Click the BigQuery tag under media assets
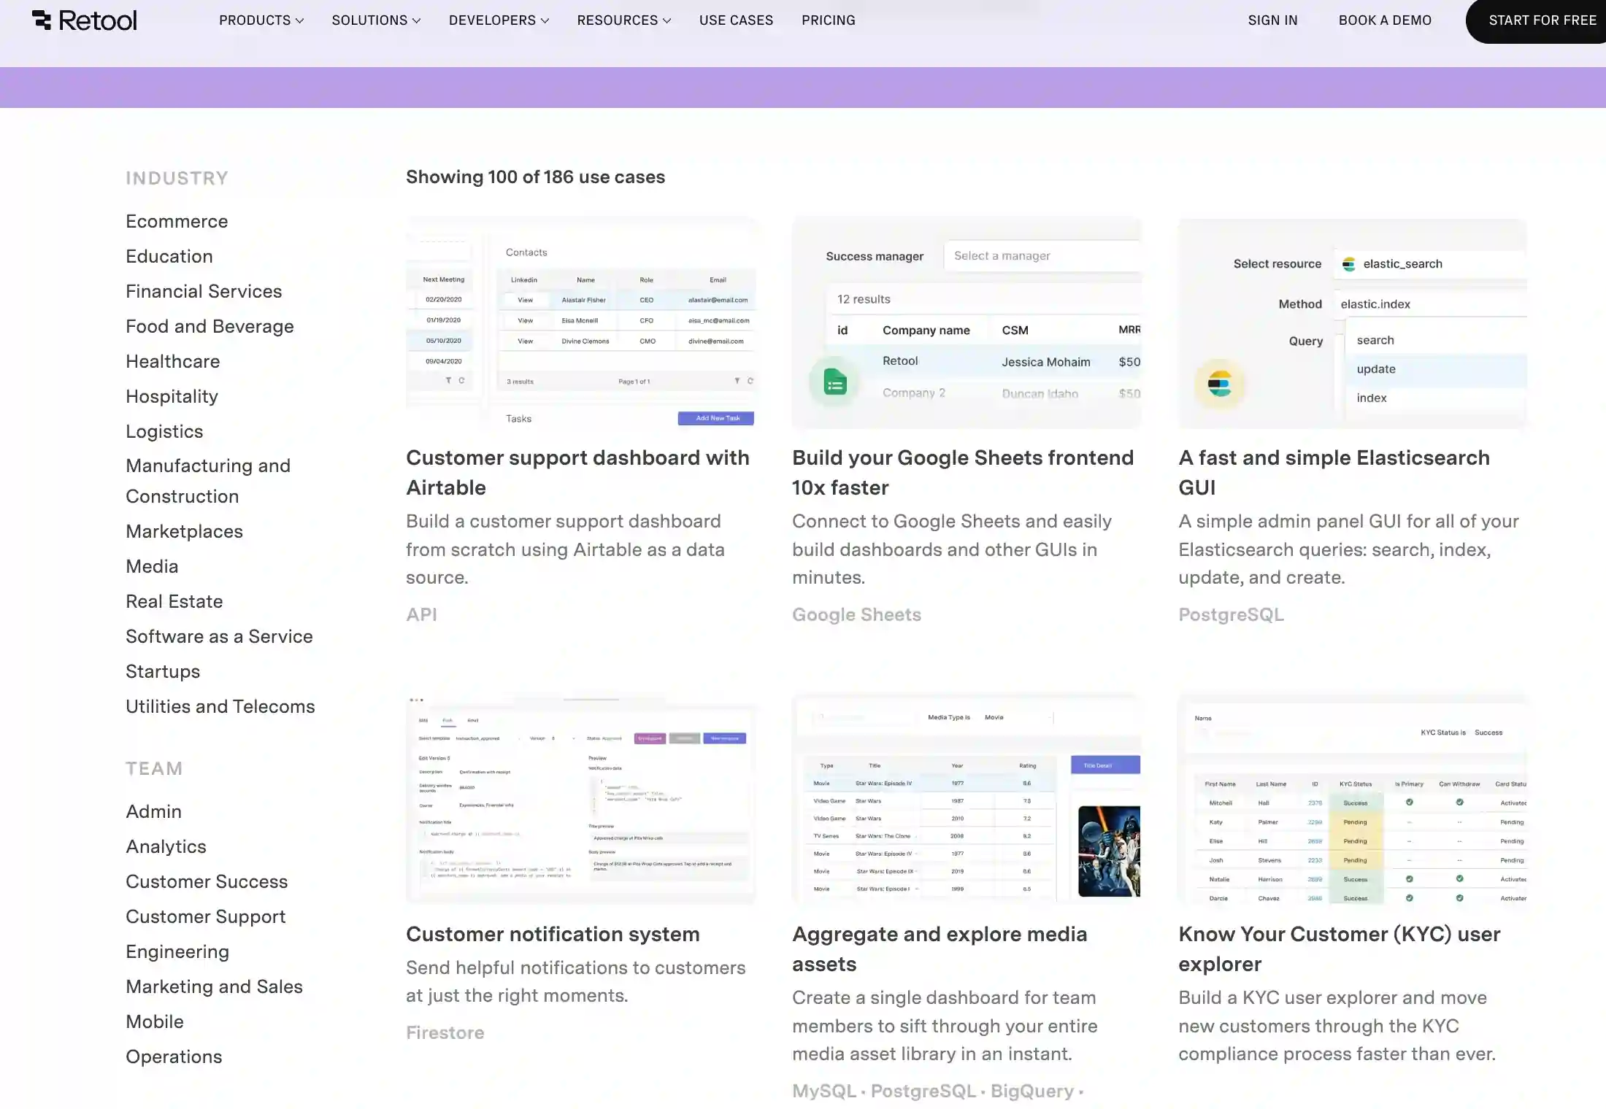 click(1032, 1091)
